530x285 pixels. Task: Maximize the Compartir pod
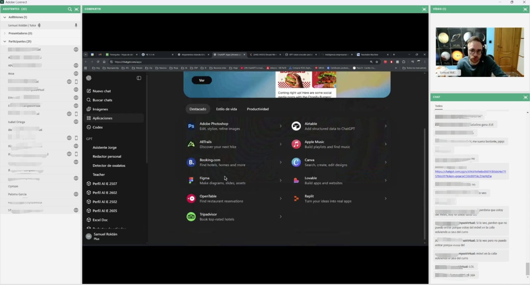(424, 9)
